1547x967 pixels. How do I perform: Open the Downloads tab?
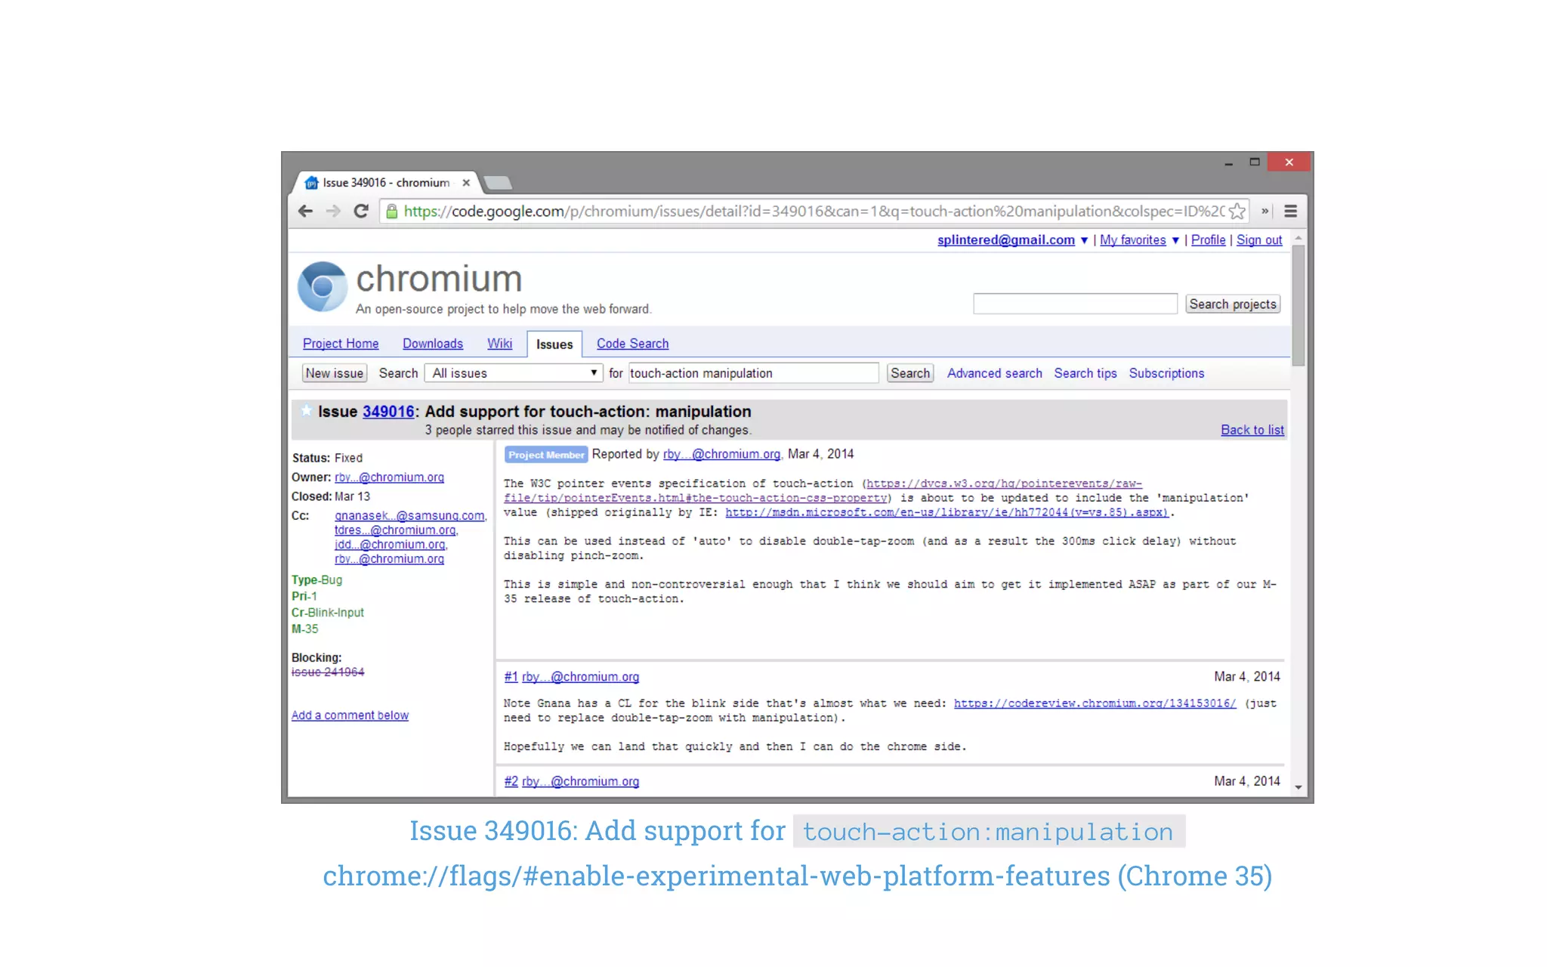pos(433,344)
